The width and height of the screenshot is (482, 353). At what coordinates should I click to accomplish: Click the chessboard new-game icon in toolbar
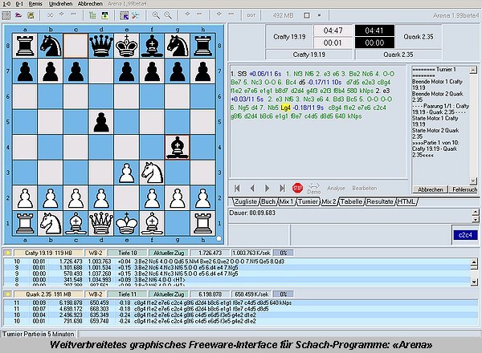coord(6,15)
